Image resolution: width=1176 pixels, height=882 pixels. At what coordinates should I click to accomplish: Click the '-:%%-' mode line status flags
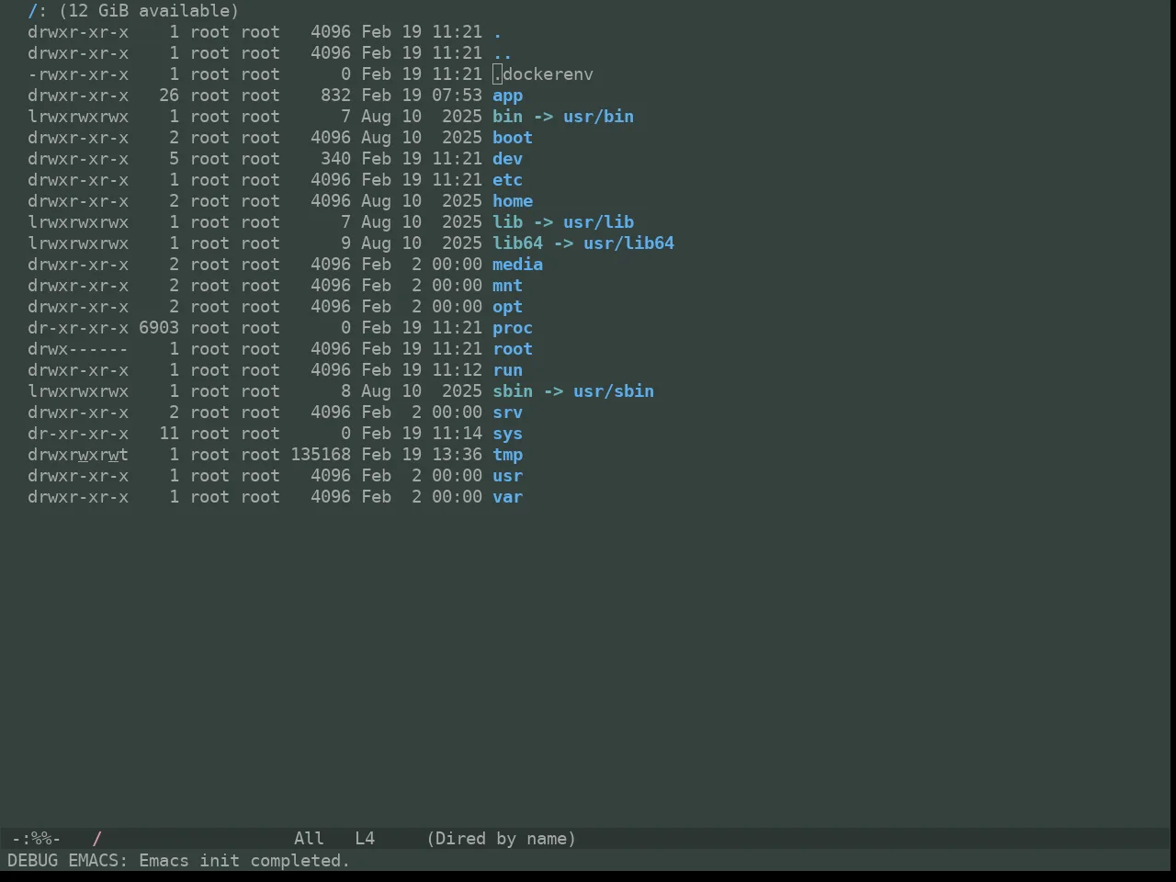click(36, 839)
